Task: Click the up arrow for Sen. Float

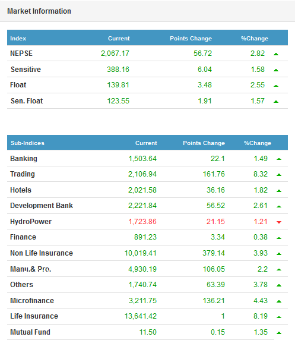Action: click(x=276, y=102)
